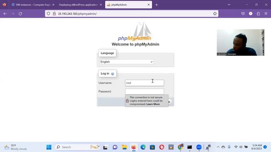The width and height of the screenshot is (271, 152).
Task: Click the insecure connection padlock icon
Action: (x=54, y=14)
